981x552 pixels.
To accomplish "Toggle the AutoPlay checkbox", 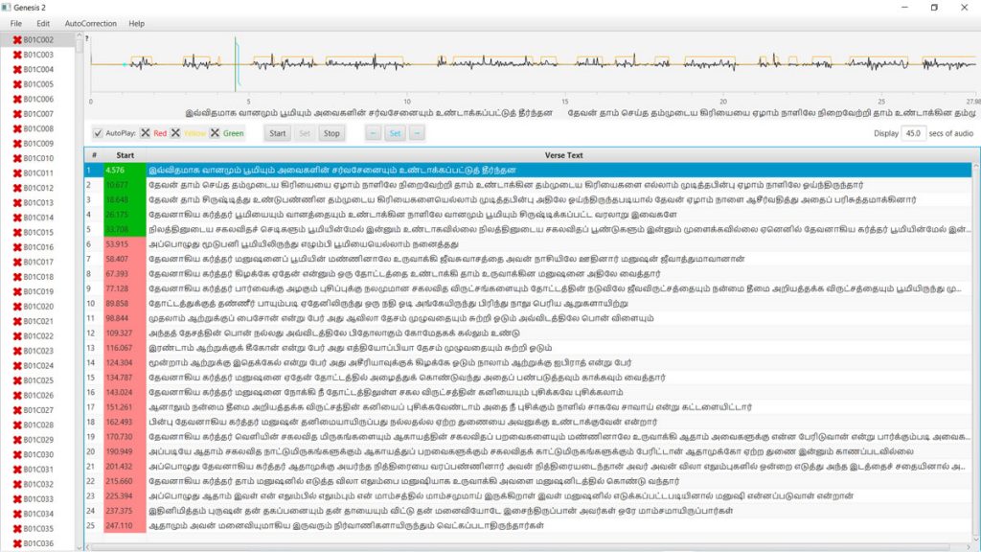I will 98,133.
